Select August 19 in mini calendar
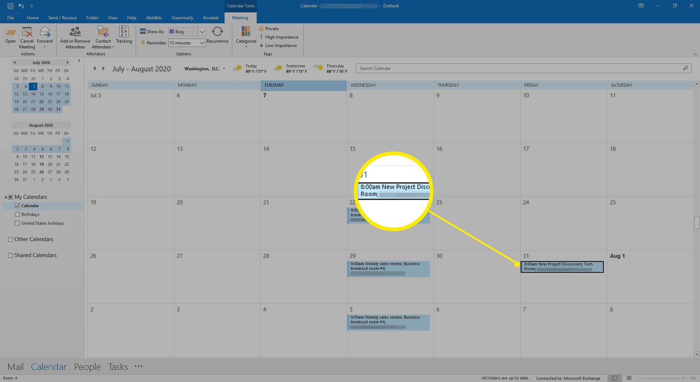This screenshot has width=700, height=382. 42,164
